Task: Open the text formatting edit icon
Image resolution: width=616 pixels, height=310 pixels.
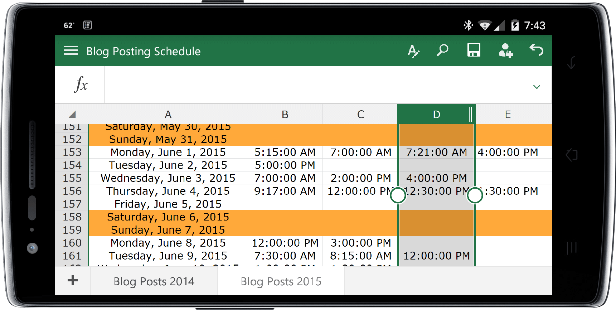Action: coord(413,51)
